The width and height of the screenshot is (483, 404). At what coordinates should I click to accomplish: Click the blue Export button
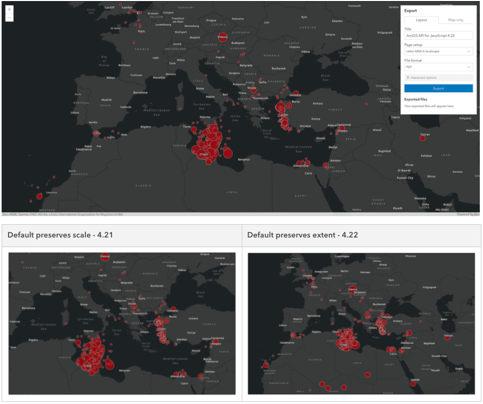(438, 87)
